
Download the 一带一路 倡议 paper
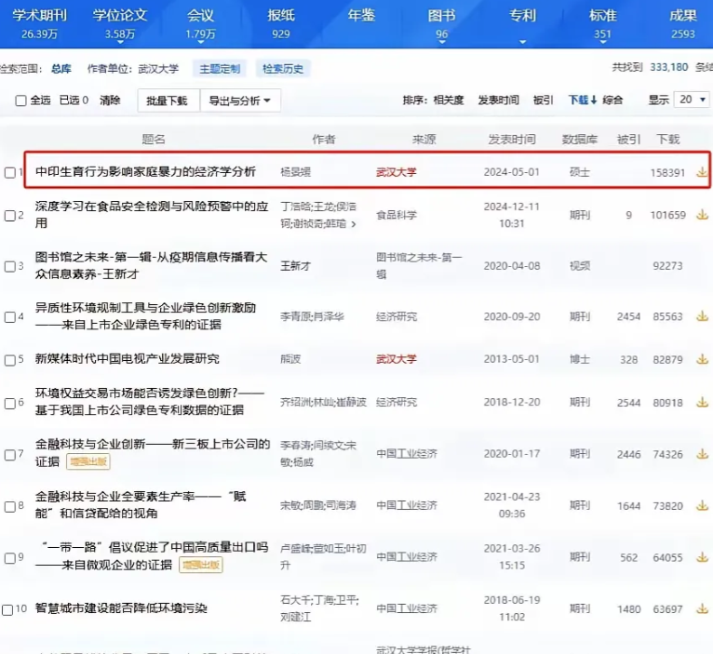tap(702, 557)
